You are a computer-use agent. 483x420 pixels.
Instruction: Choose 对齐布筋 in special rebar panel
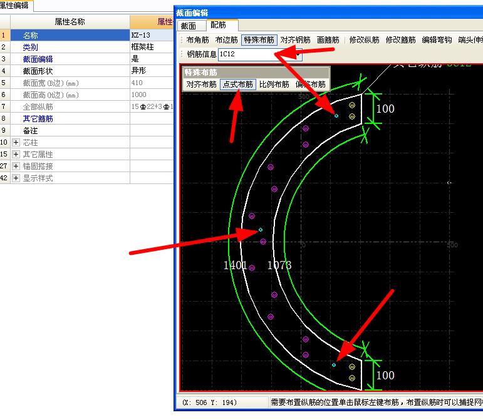point(202,85)
